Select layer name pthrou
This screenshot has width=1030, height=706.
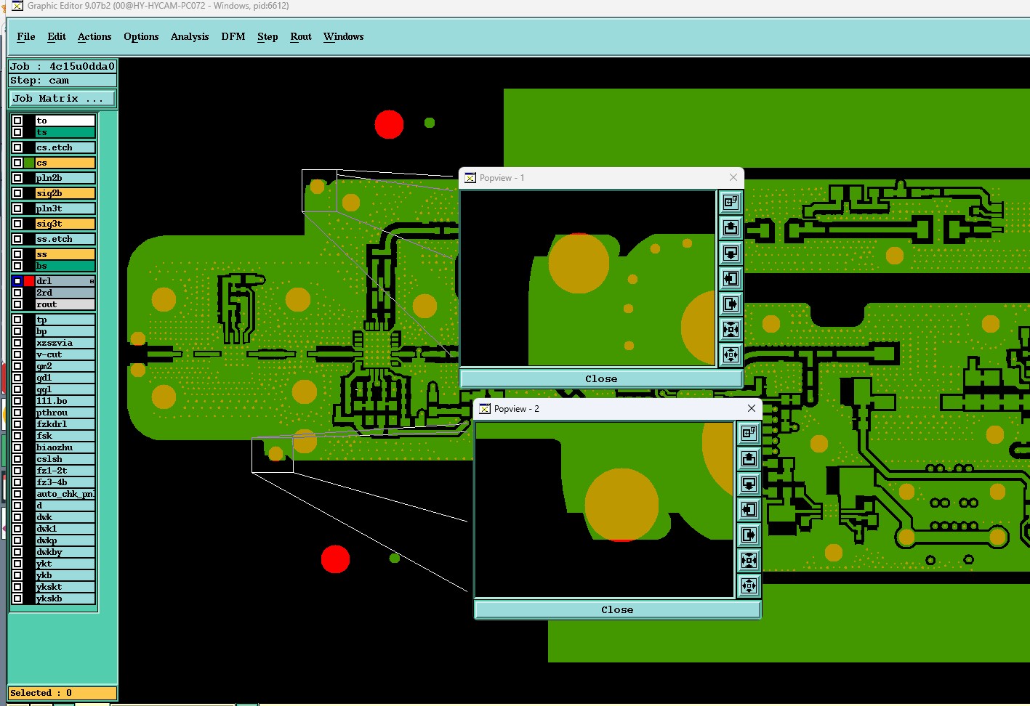coord(65,413)
